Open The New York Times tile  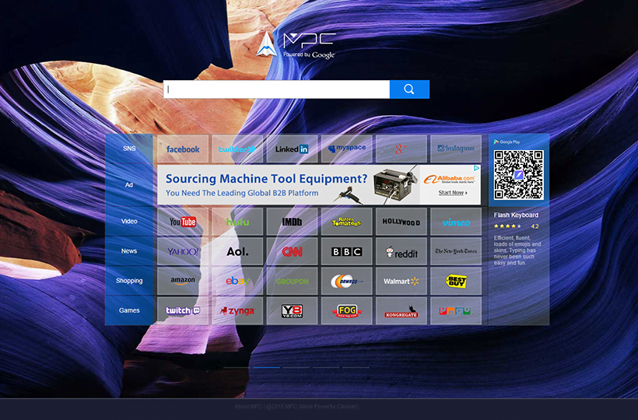click(456, 251)
